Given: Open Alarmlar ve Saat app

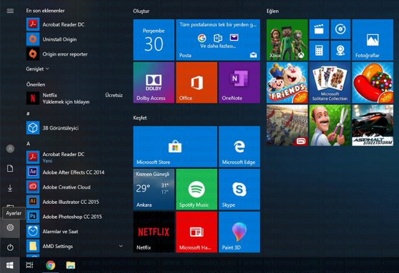Looking at the screenshot, I should [x=74, y=231].
